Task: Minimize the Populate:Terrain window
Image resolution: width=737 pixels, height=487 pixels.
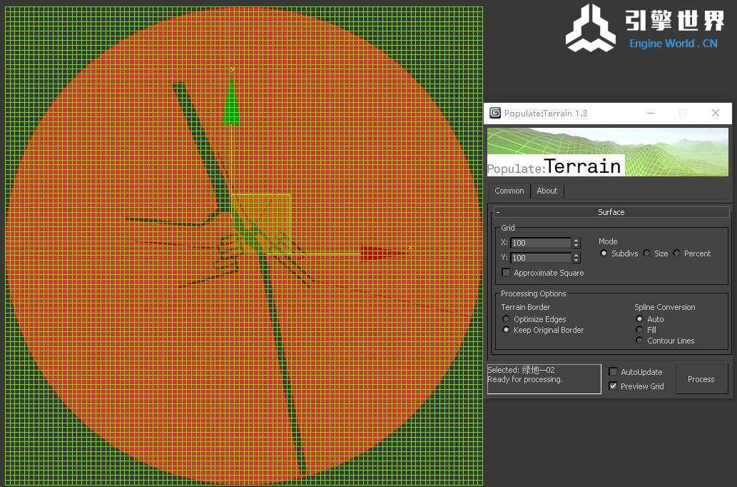Action: point(651,113)
